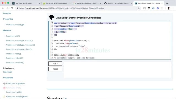Run the Promise Constructor demo code
This screenshot has height=99, width=176.
coord(55,64)
